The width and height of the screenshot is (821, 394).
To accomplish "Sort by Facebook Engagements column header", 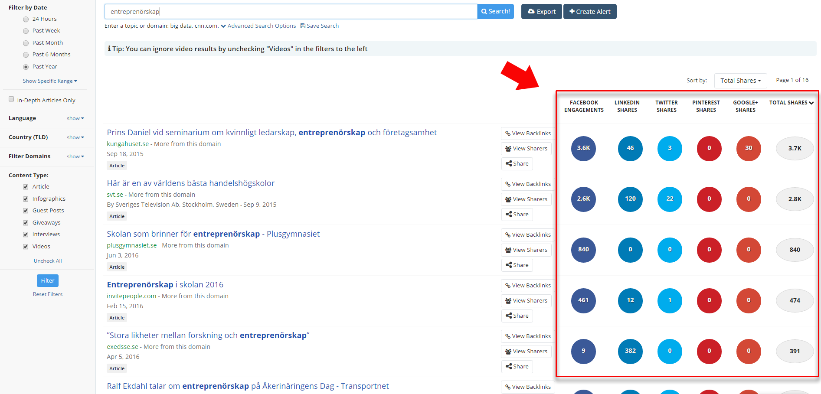I will point(584,106).
